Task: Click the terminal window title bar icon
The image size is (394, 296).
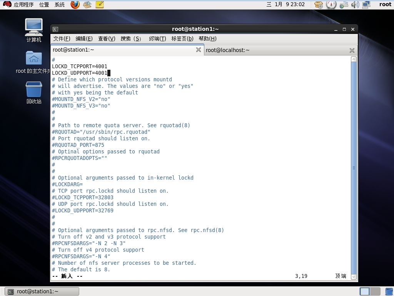Action: [55, 29]
